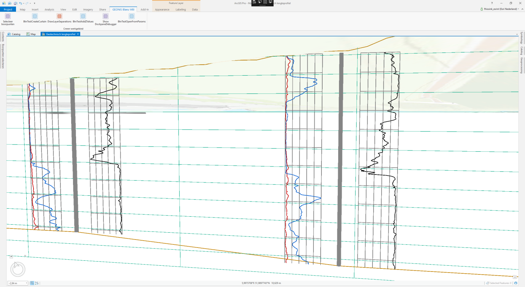
Task: Open the ArcGIS Pro help
Action: point(492,3)
